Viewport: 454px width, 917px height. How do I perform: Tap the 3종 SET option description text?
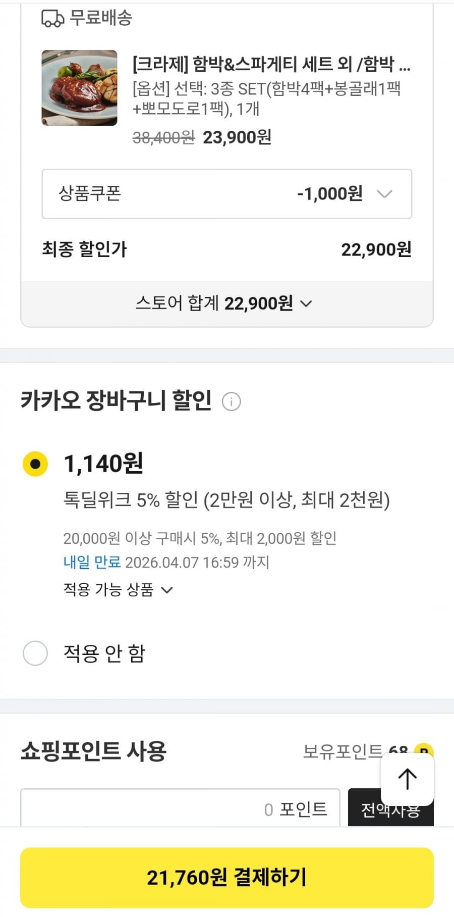point(266,98)
